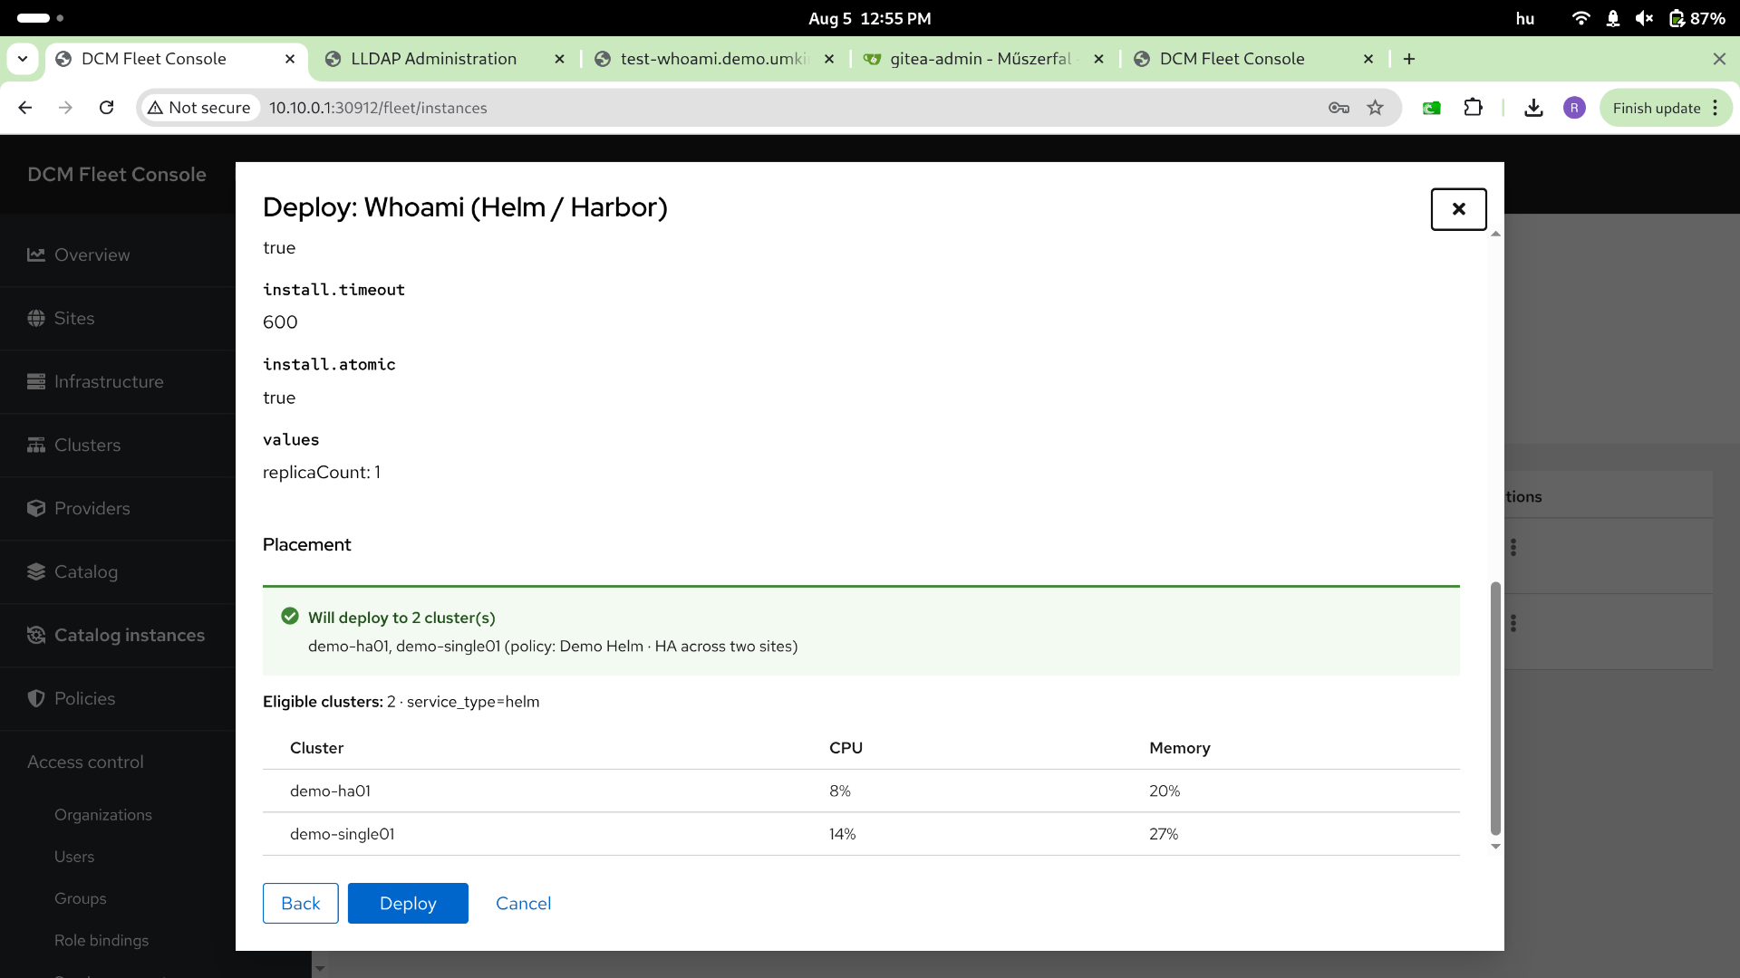Click the Sites globe icon
The image size is (1740, 978).
pos(36,319)
